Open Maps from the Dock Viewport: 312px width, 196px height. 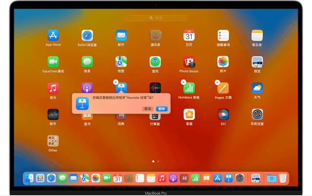(84, 178)
